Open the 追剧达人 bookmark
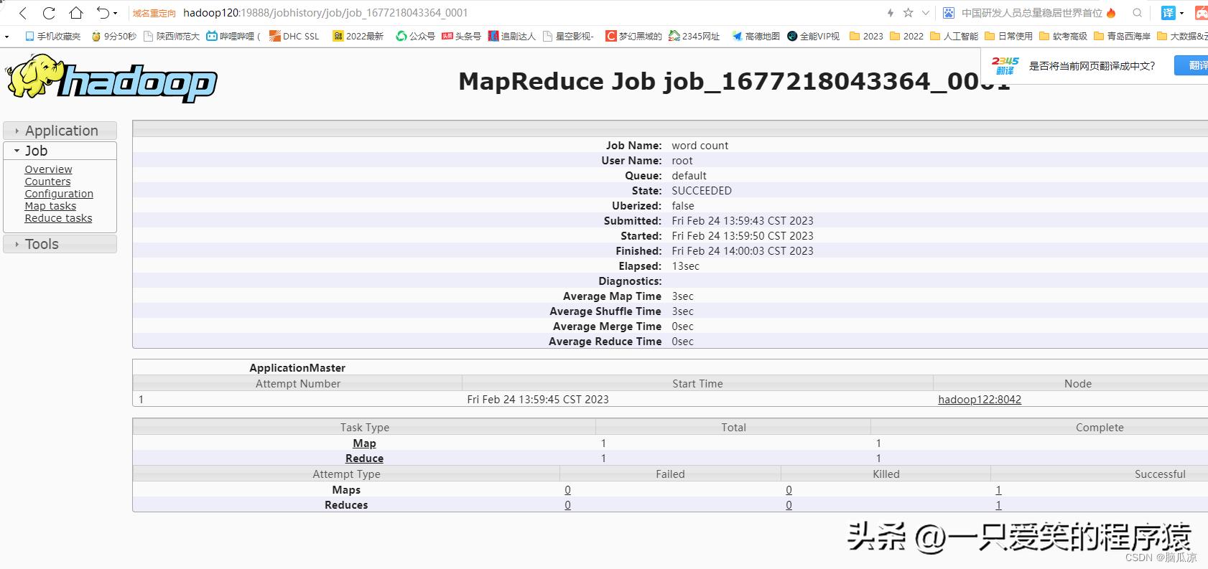 512,36
